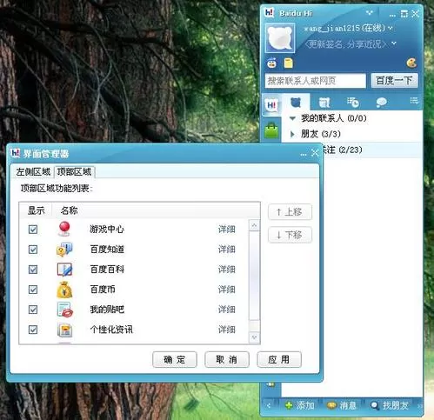Expand the 朋友 (3/3) group
The image size is (434, 420).
pos(292,134)
